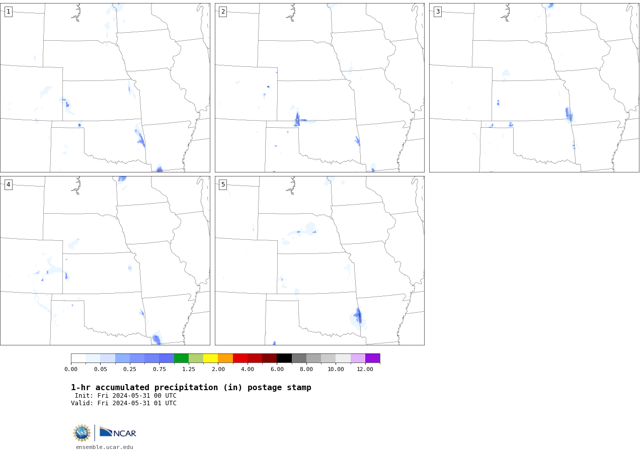
Task: Pick the dark gray swatch after black
Action: pyautogui.click(x=299, y=358)
